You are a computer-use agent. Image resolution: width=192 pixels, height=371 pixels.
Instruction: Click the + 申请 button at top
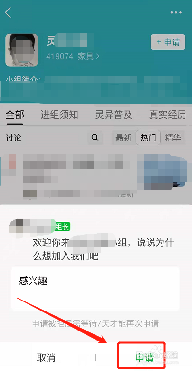168,42
